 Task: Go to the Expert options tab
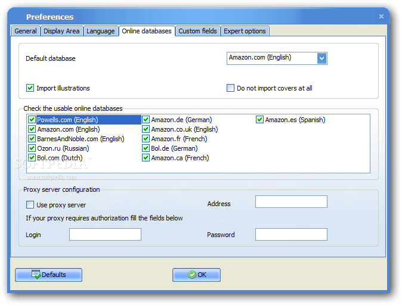(x=245, y=31)
